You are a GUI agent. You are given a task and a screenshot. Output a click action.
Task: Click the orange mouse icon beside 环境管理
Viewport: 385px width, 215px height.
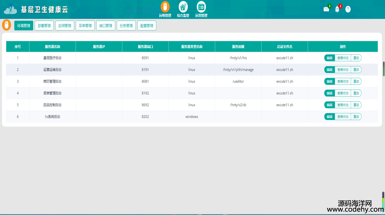[x=7, y=25]
